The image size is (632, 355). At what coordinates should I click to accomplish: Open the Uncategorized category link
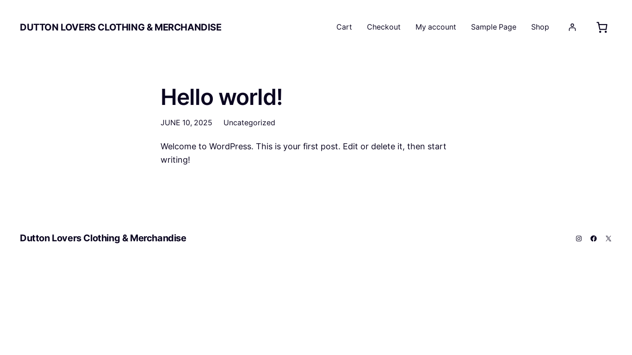249,122
